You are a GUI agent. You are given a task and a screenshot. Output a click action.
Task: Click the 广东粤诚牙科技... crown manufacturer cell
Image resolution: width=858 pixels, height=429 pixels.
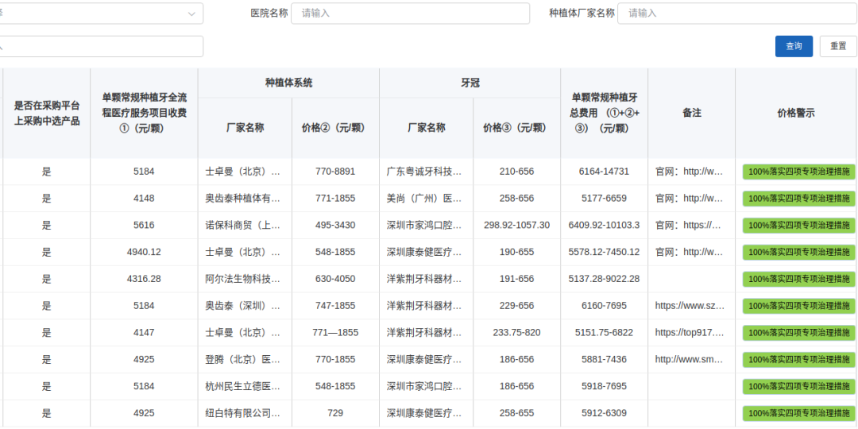pyautogui.click(x=424, y=172)
